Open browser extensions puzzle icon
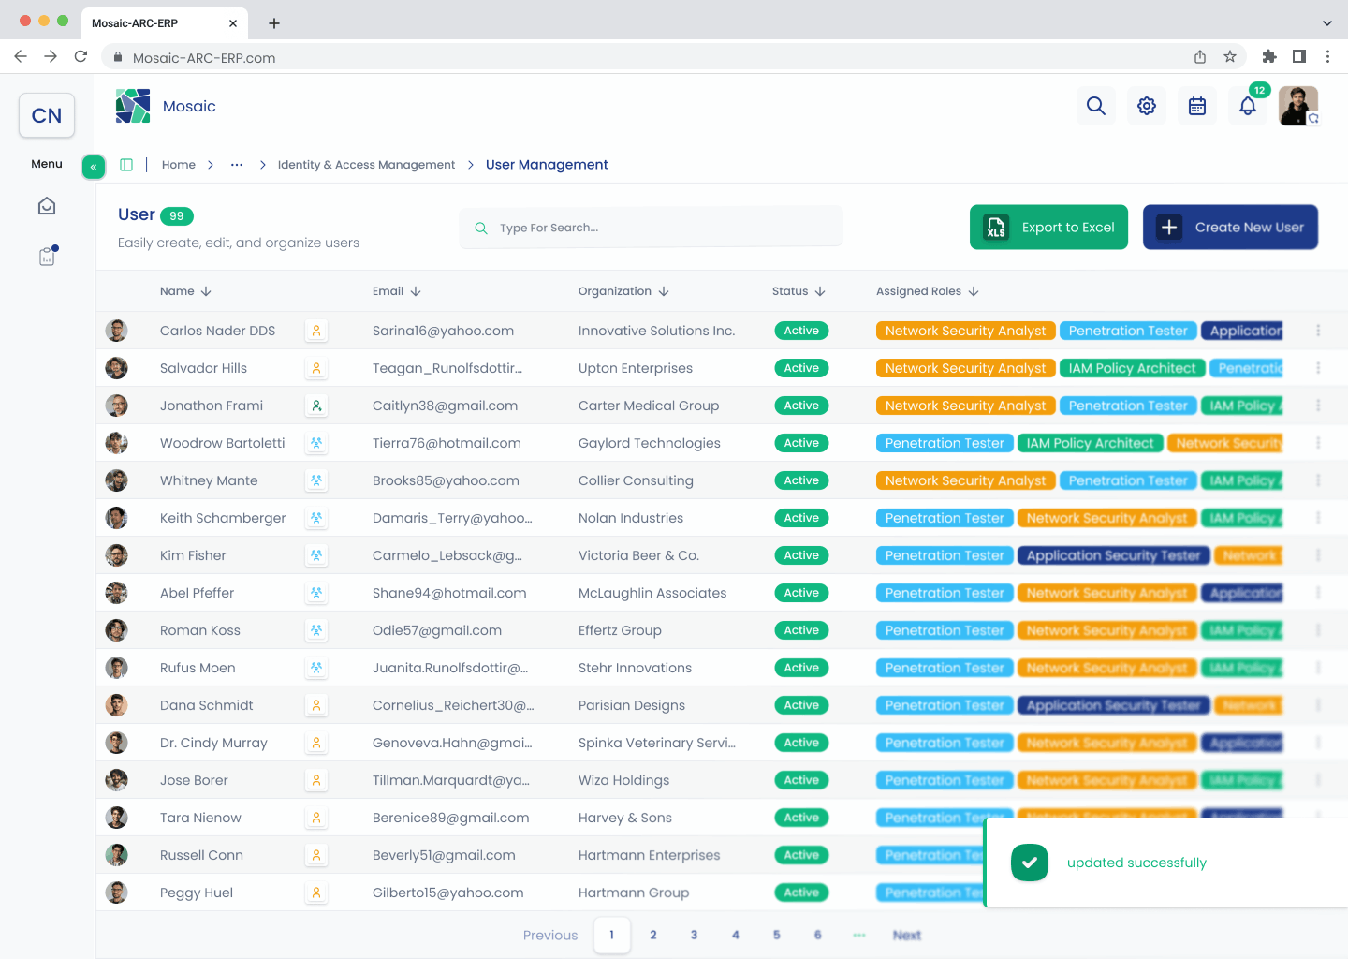The height and width of the screenshot is (959, 1348). [1269, 57]
